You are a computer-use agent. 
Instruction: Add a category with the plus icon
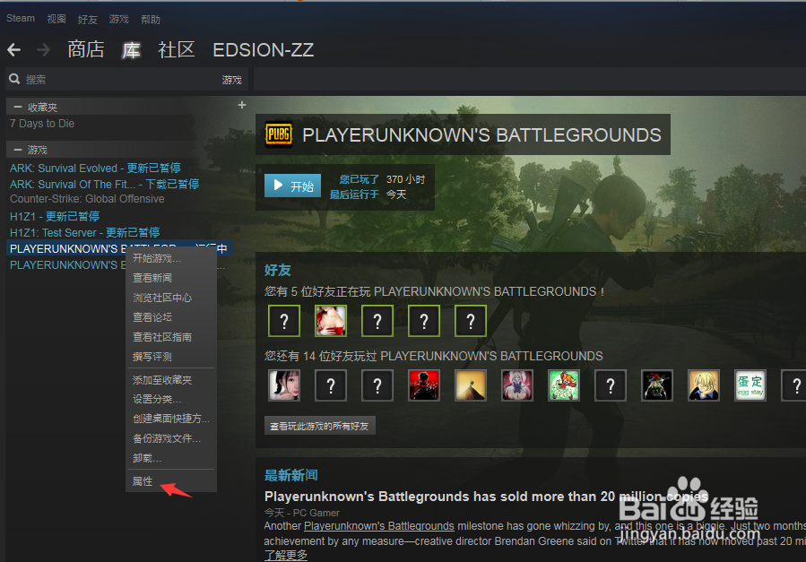click(242, 105)
